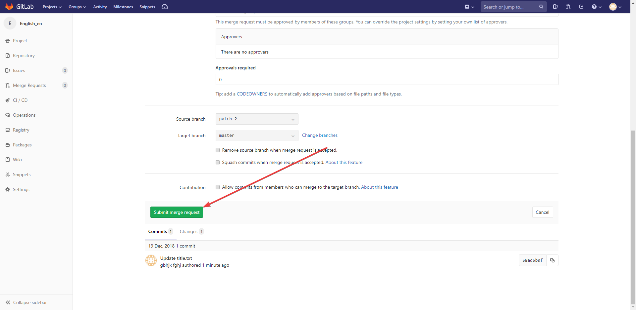
Task: Click the Registry icon in sidebar
Action: pos(8,130)
